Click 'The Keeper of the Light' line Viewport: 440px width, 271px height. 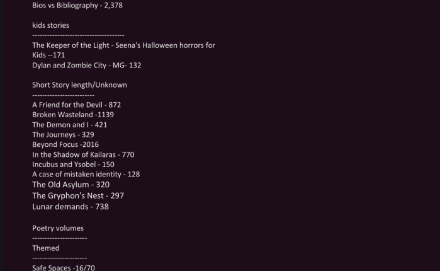tap(123, 45)
